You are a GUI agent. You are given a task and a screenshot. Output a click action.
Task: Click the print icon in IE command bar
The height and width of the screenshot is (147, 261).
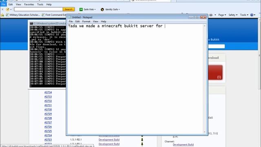click(x=211, y=15)
